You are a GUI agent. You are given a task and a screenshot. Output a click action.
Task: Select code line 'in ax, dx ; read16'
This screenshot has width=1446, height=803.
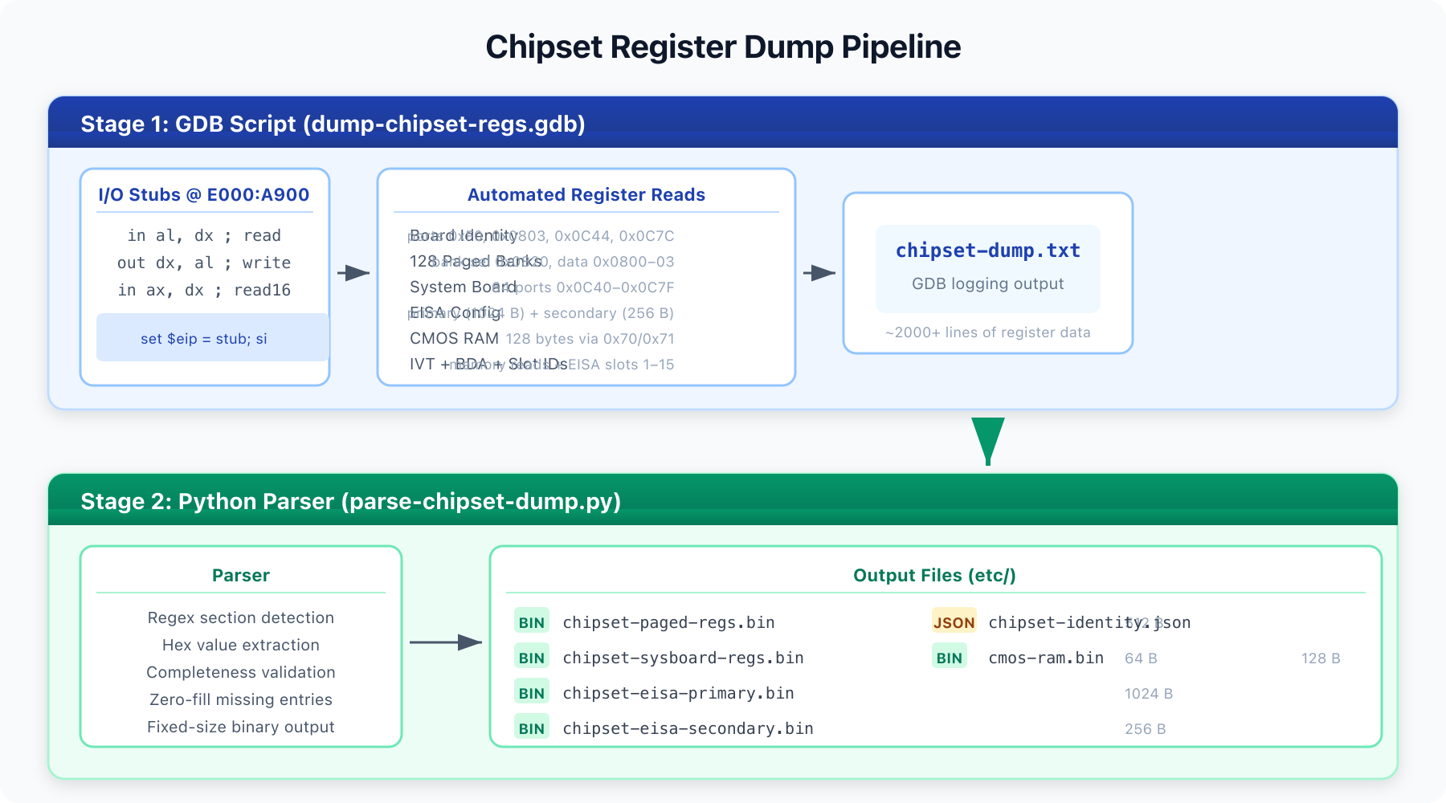click(x=204, y=290)
